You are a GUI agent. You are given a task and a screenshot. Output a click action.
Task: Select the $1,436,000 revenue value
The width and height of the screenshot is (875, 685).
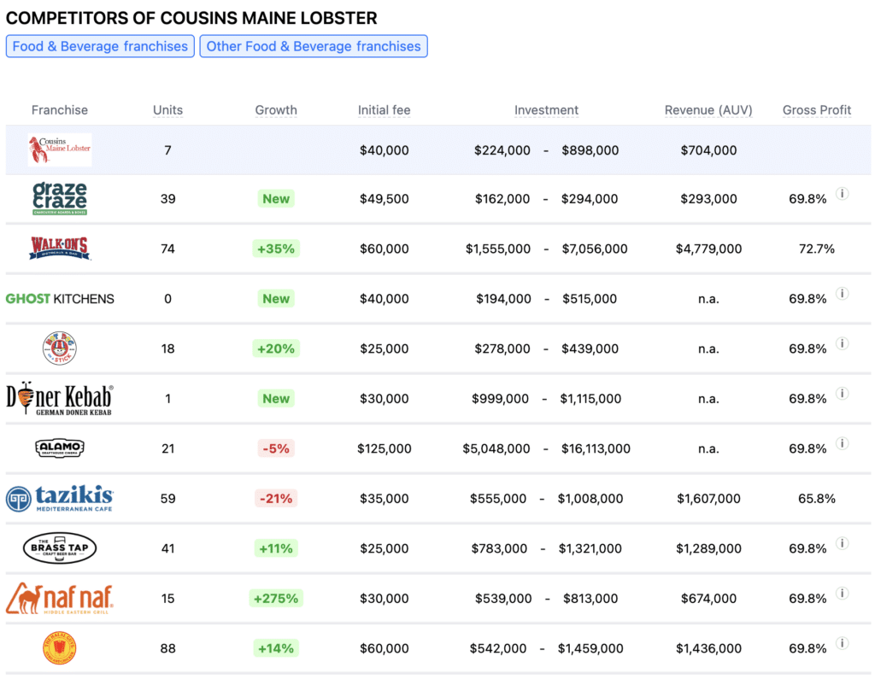708,648
